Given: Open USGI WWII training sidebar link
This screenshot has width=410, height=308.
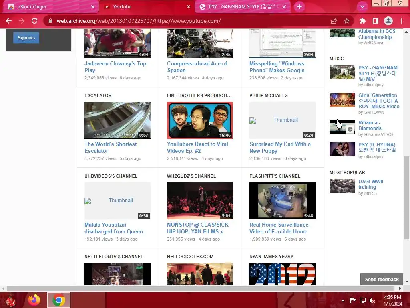Looking at the screenshot, I should tap(370, 184).
